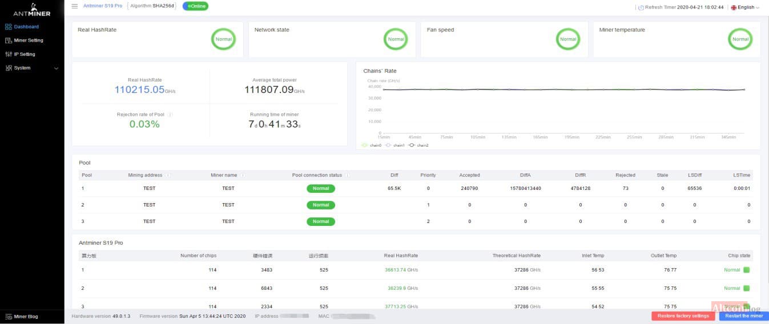Screen dimensions: 769x324
Task: Open the Miner Blog link
Action: click(26, 317)
